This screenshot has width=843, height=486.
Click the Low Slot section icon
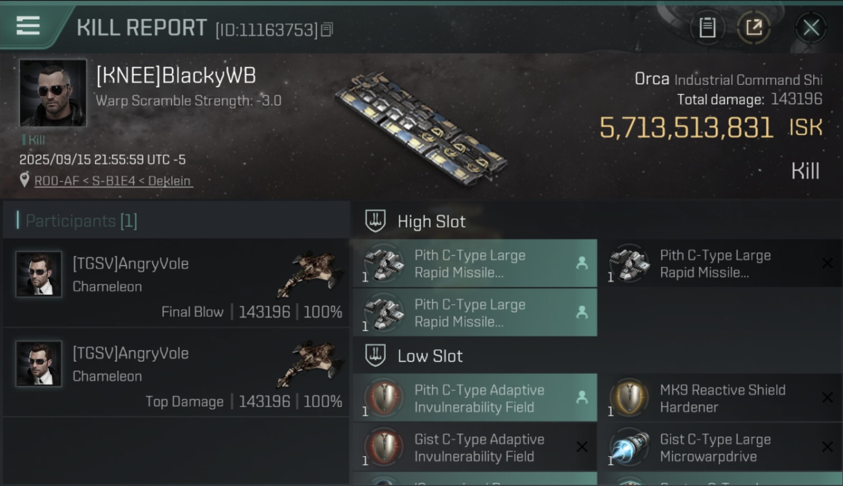click(375, 356)
